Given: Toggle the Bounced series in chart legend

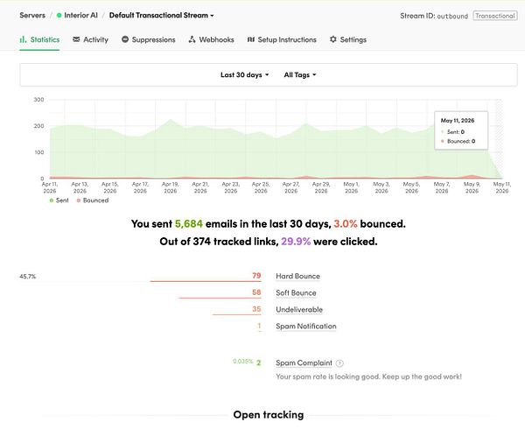Looking at the screenshot, I should (93, 200).
